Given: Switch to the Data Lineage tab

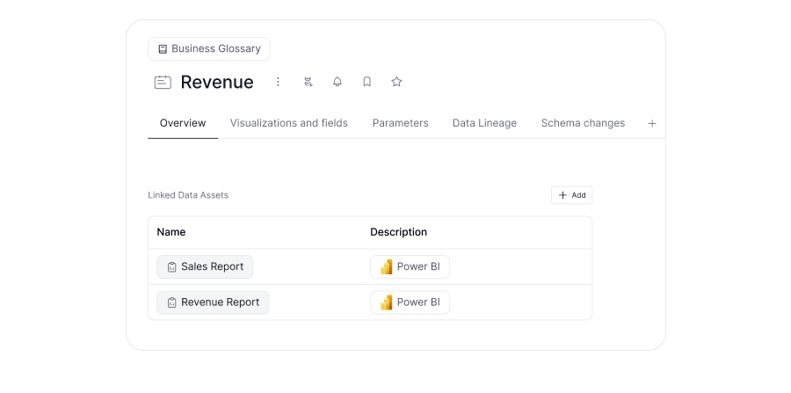Looking at the screenshot, I should click(x=484, y=123).
